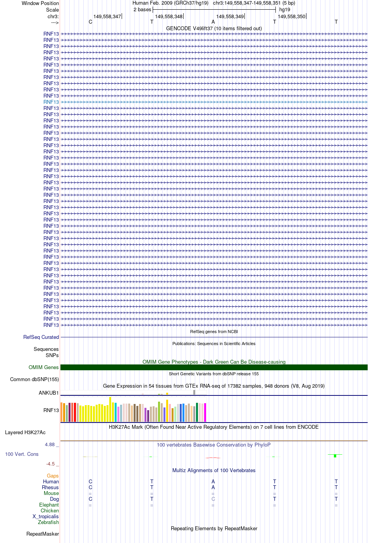368x543 pixels.
Task: Open the Multiz Alignments of 100 Vertebrates title
Action: coord(214,470)
